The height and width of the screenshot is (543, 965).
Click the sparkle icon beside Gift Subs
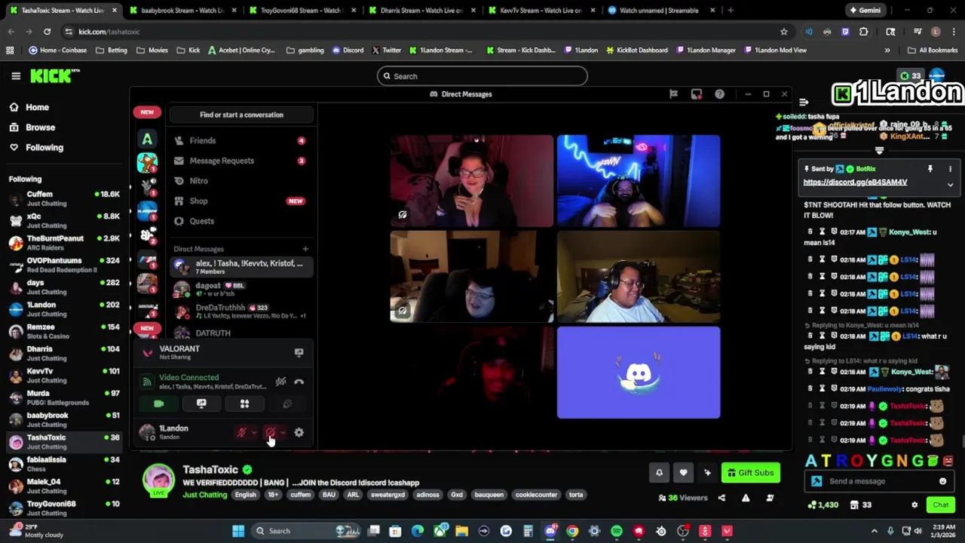tap(707, 473)
